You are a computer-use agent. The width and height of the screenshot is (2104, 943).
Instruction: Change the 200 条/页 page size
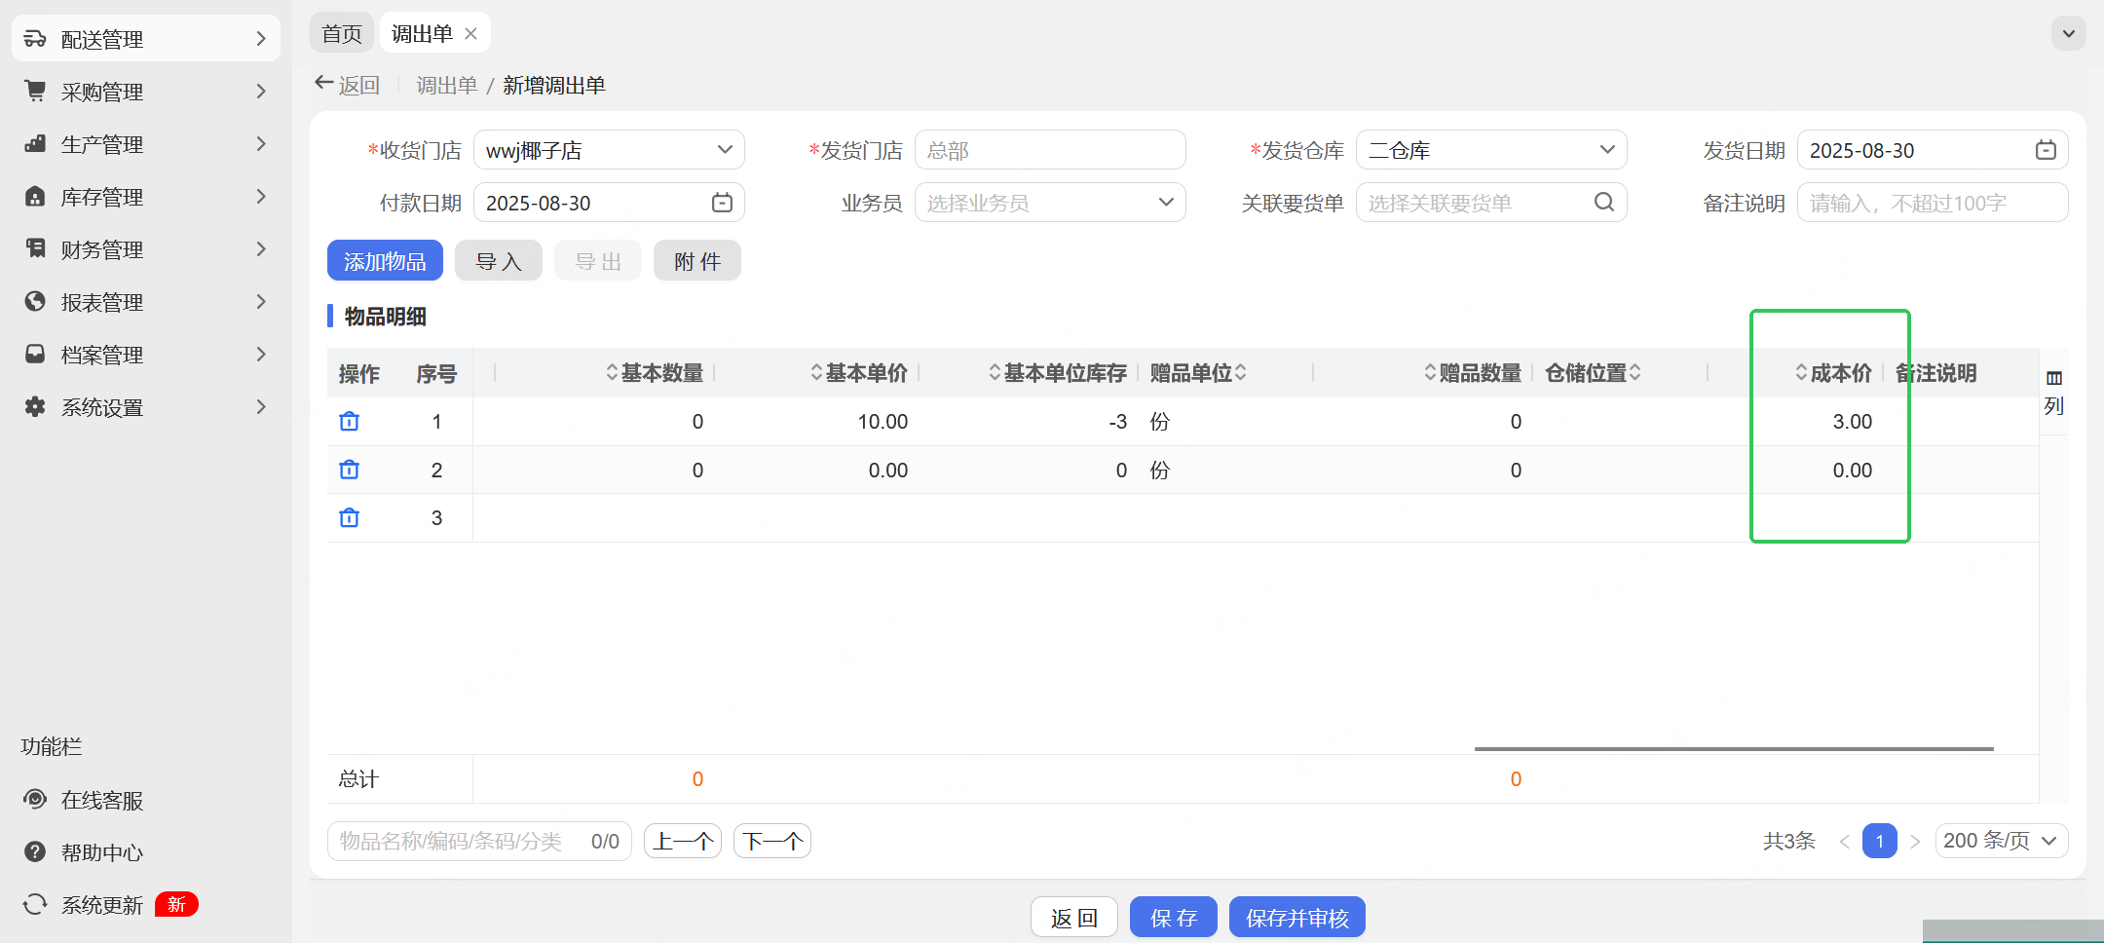point(2001,841)
